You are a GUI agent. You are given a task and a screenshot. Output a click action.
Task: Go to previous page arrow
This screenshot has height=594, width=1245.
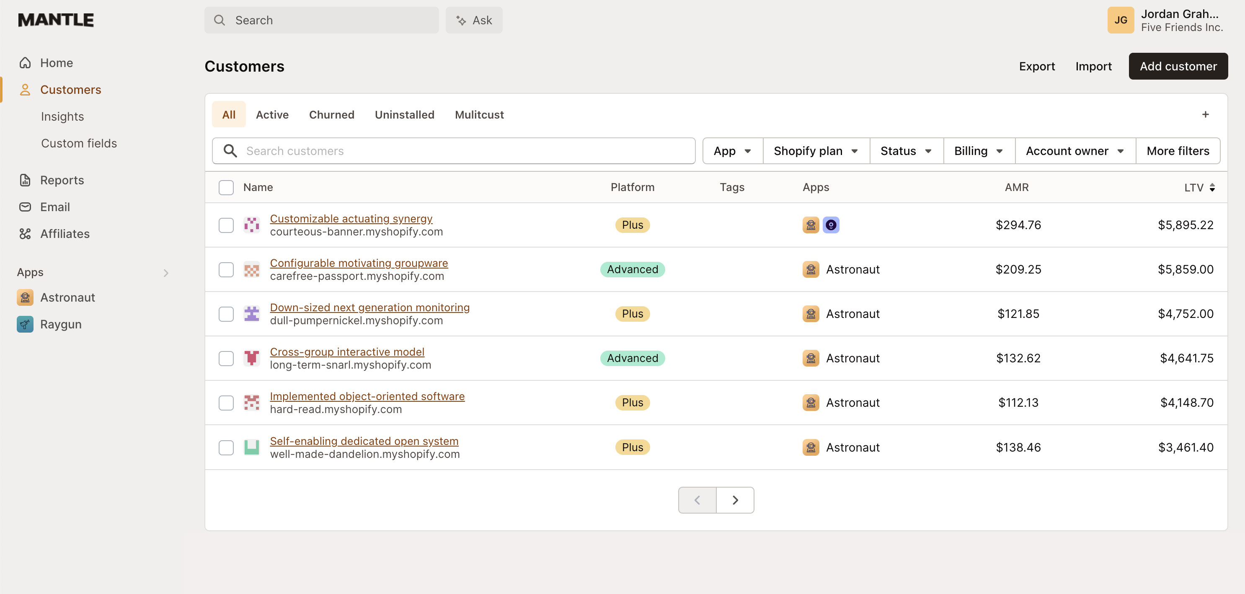(697, 500)
